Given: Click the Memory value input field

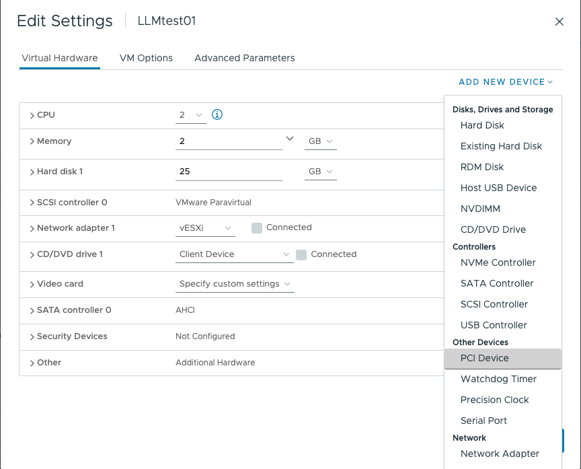Looking at the screenshot, I should [x=229, y=141].
